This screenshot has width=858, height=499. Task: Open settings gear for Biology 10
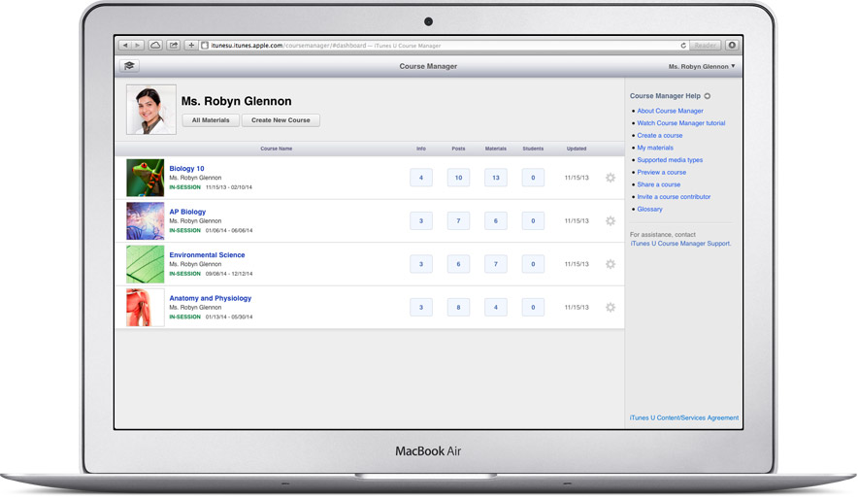pyautogui.click(x=610, y=178)
